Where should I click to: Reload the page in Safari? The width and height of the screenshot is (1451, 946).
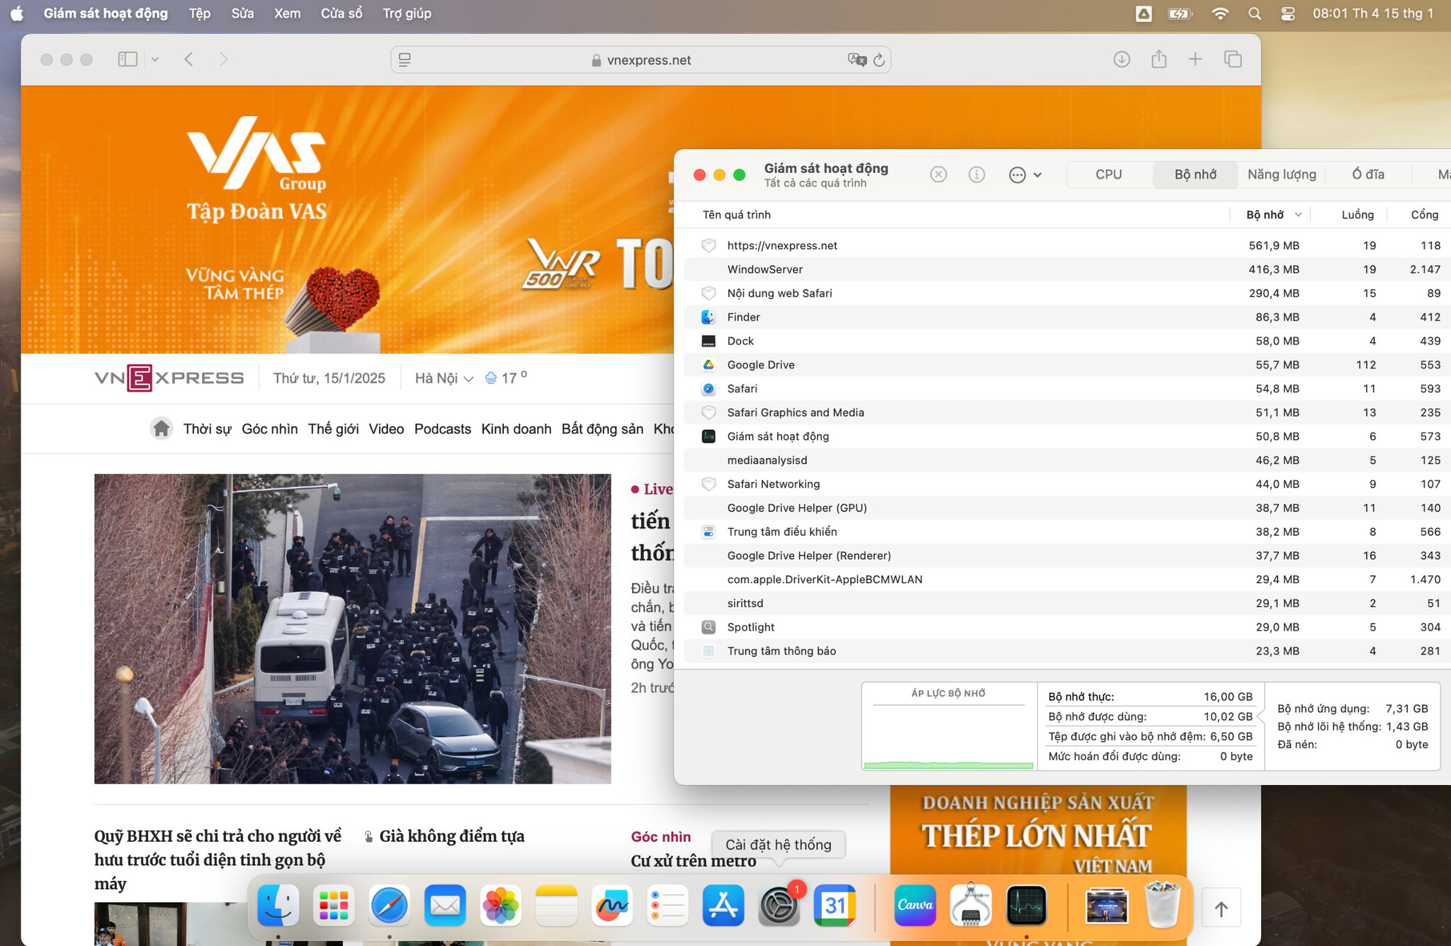click(879, 60)
